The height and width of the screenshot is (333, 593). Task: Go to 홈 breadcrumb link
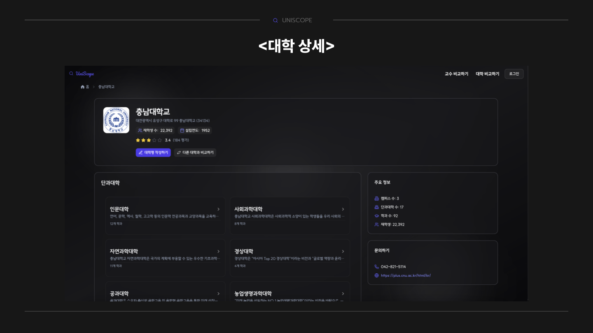[87, 87]
